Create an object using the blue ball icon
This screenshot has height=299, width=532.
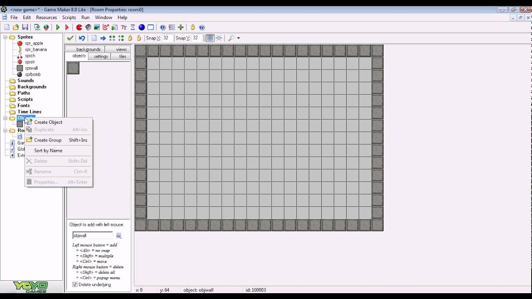click(x=142, y=27)
